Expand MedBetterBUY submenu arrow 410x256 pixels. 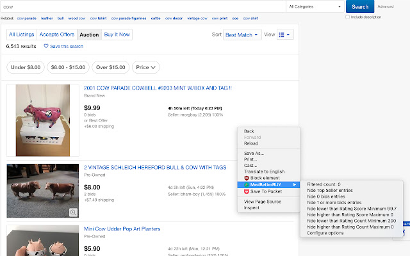pyautogui.click(x=295, y=185)
